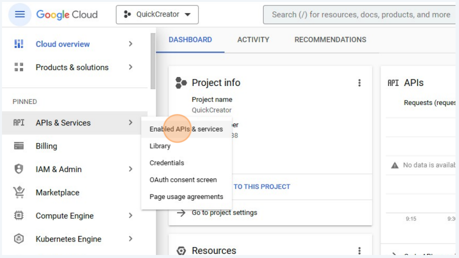This screenshot has height=258, width=459.
Task: Click the Google Cloud logo
Action: click(66, 14)
